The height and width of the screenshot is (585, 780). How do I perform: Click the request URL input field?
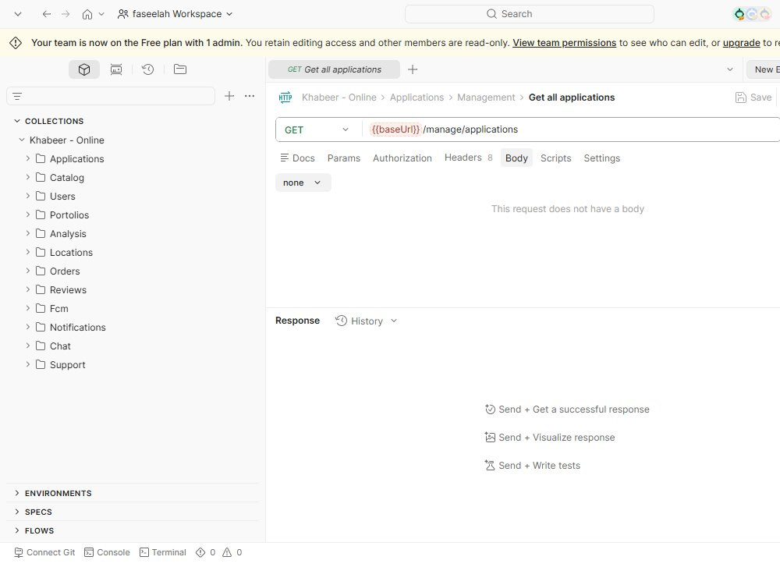point(572,129)
